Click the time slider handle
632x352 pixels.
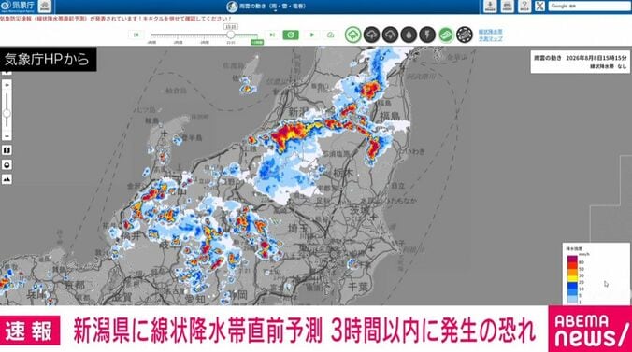point(231,35)
